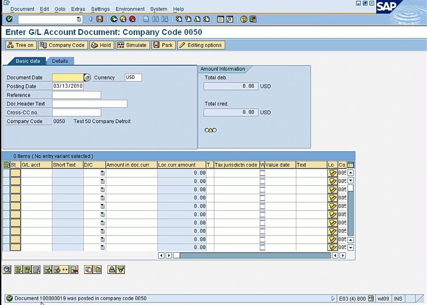Open D/C dropdown in third item row

(103, 189)
